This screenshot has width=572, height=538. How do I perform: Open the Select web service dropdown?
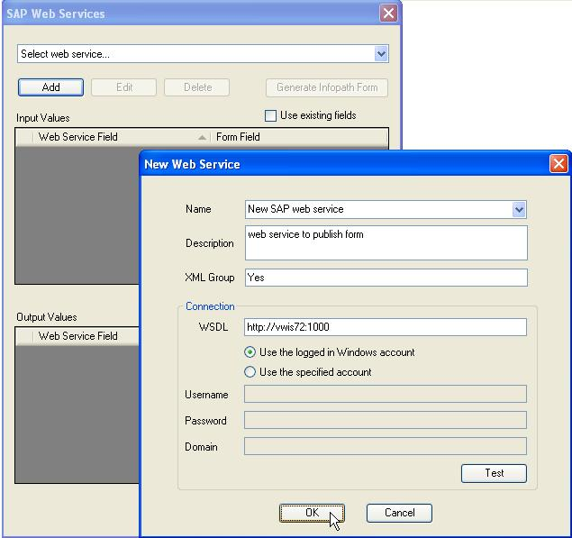click(x=381, y=54)
